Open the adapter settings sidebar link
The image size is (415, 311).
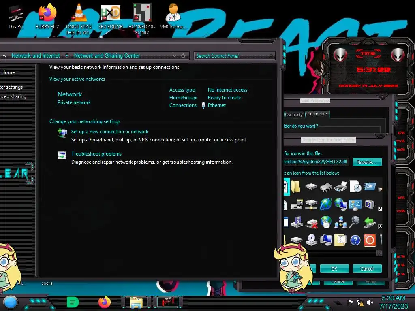[11, 87]
